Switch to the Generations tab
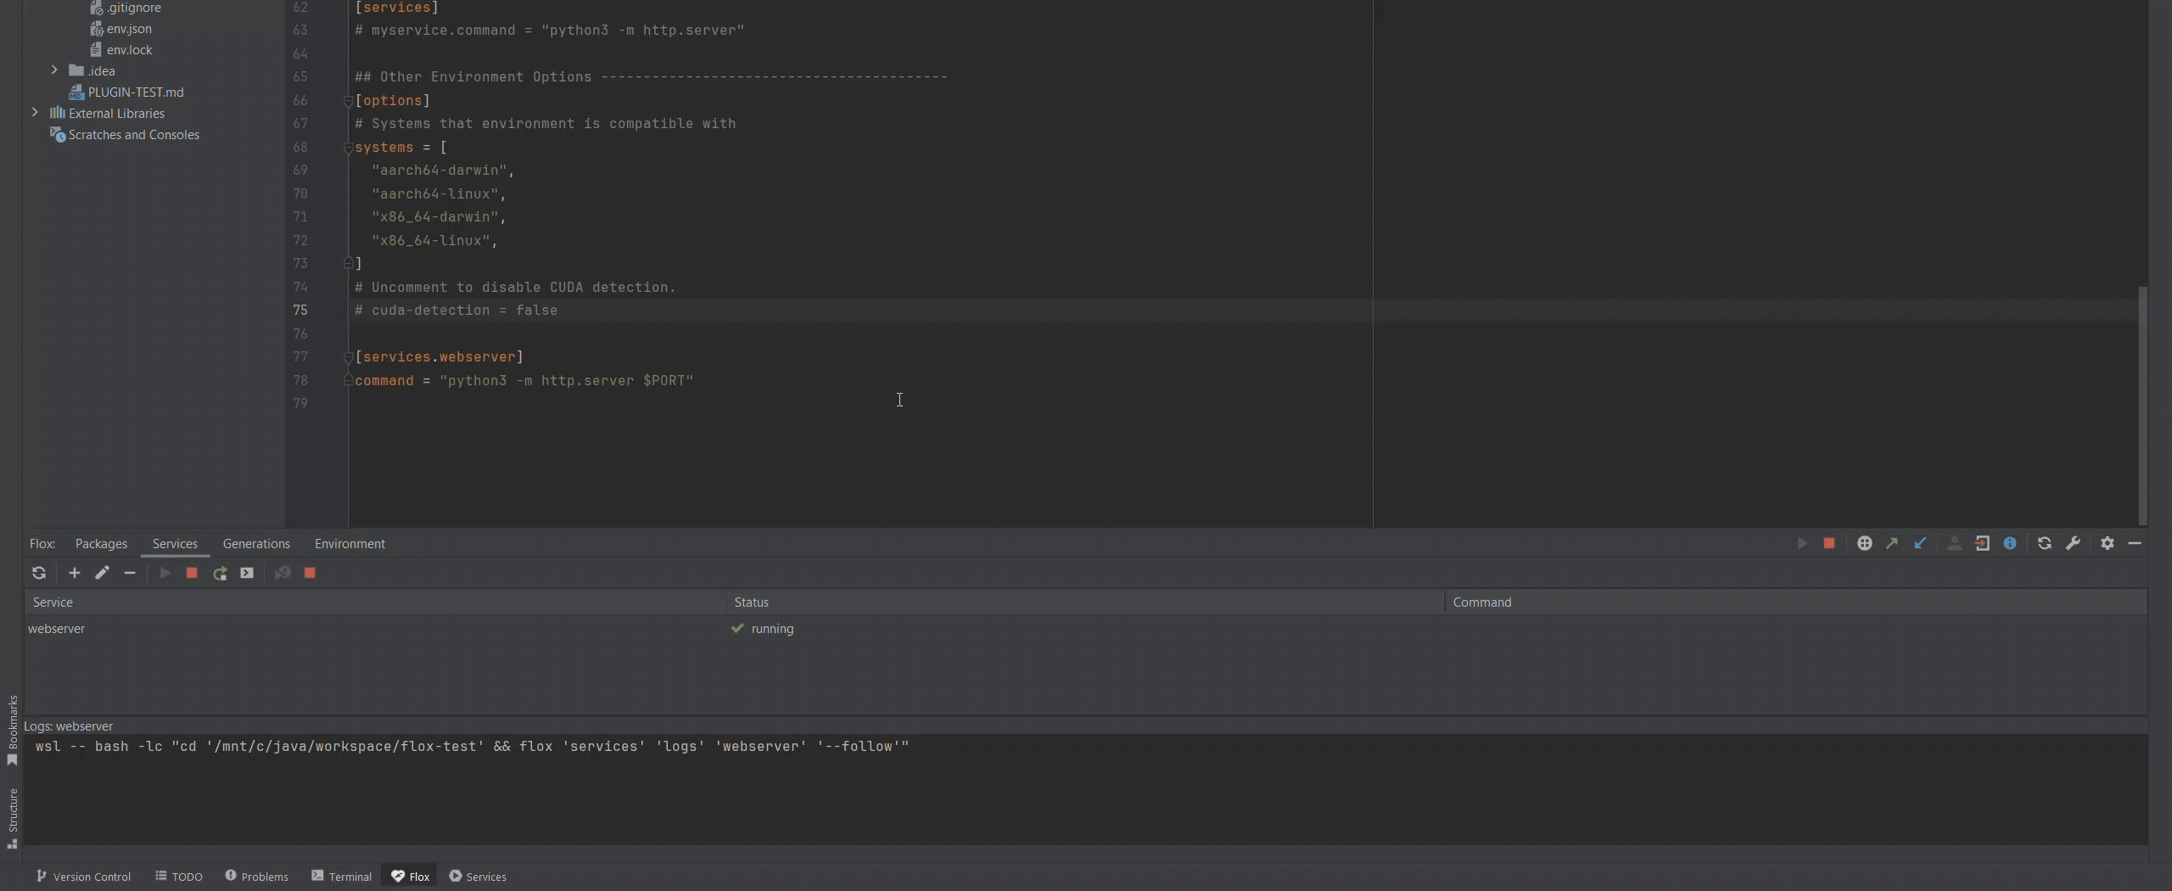 click(256, 544)
